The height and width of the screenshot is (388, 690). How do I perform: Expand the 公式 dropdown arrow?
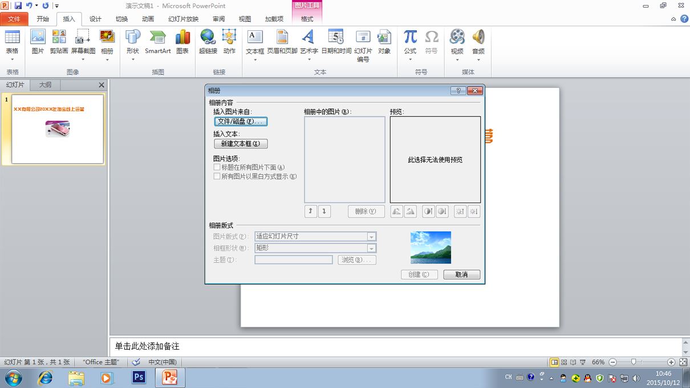(x=410, y=59)
